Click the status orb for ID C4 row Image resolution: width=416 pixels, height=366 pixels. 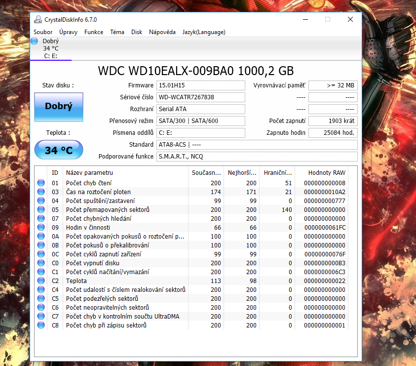pyautogui.click(x=41, y=289)
